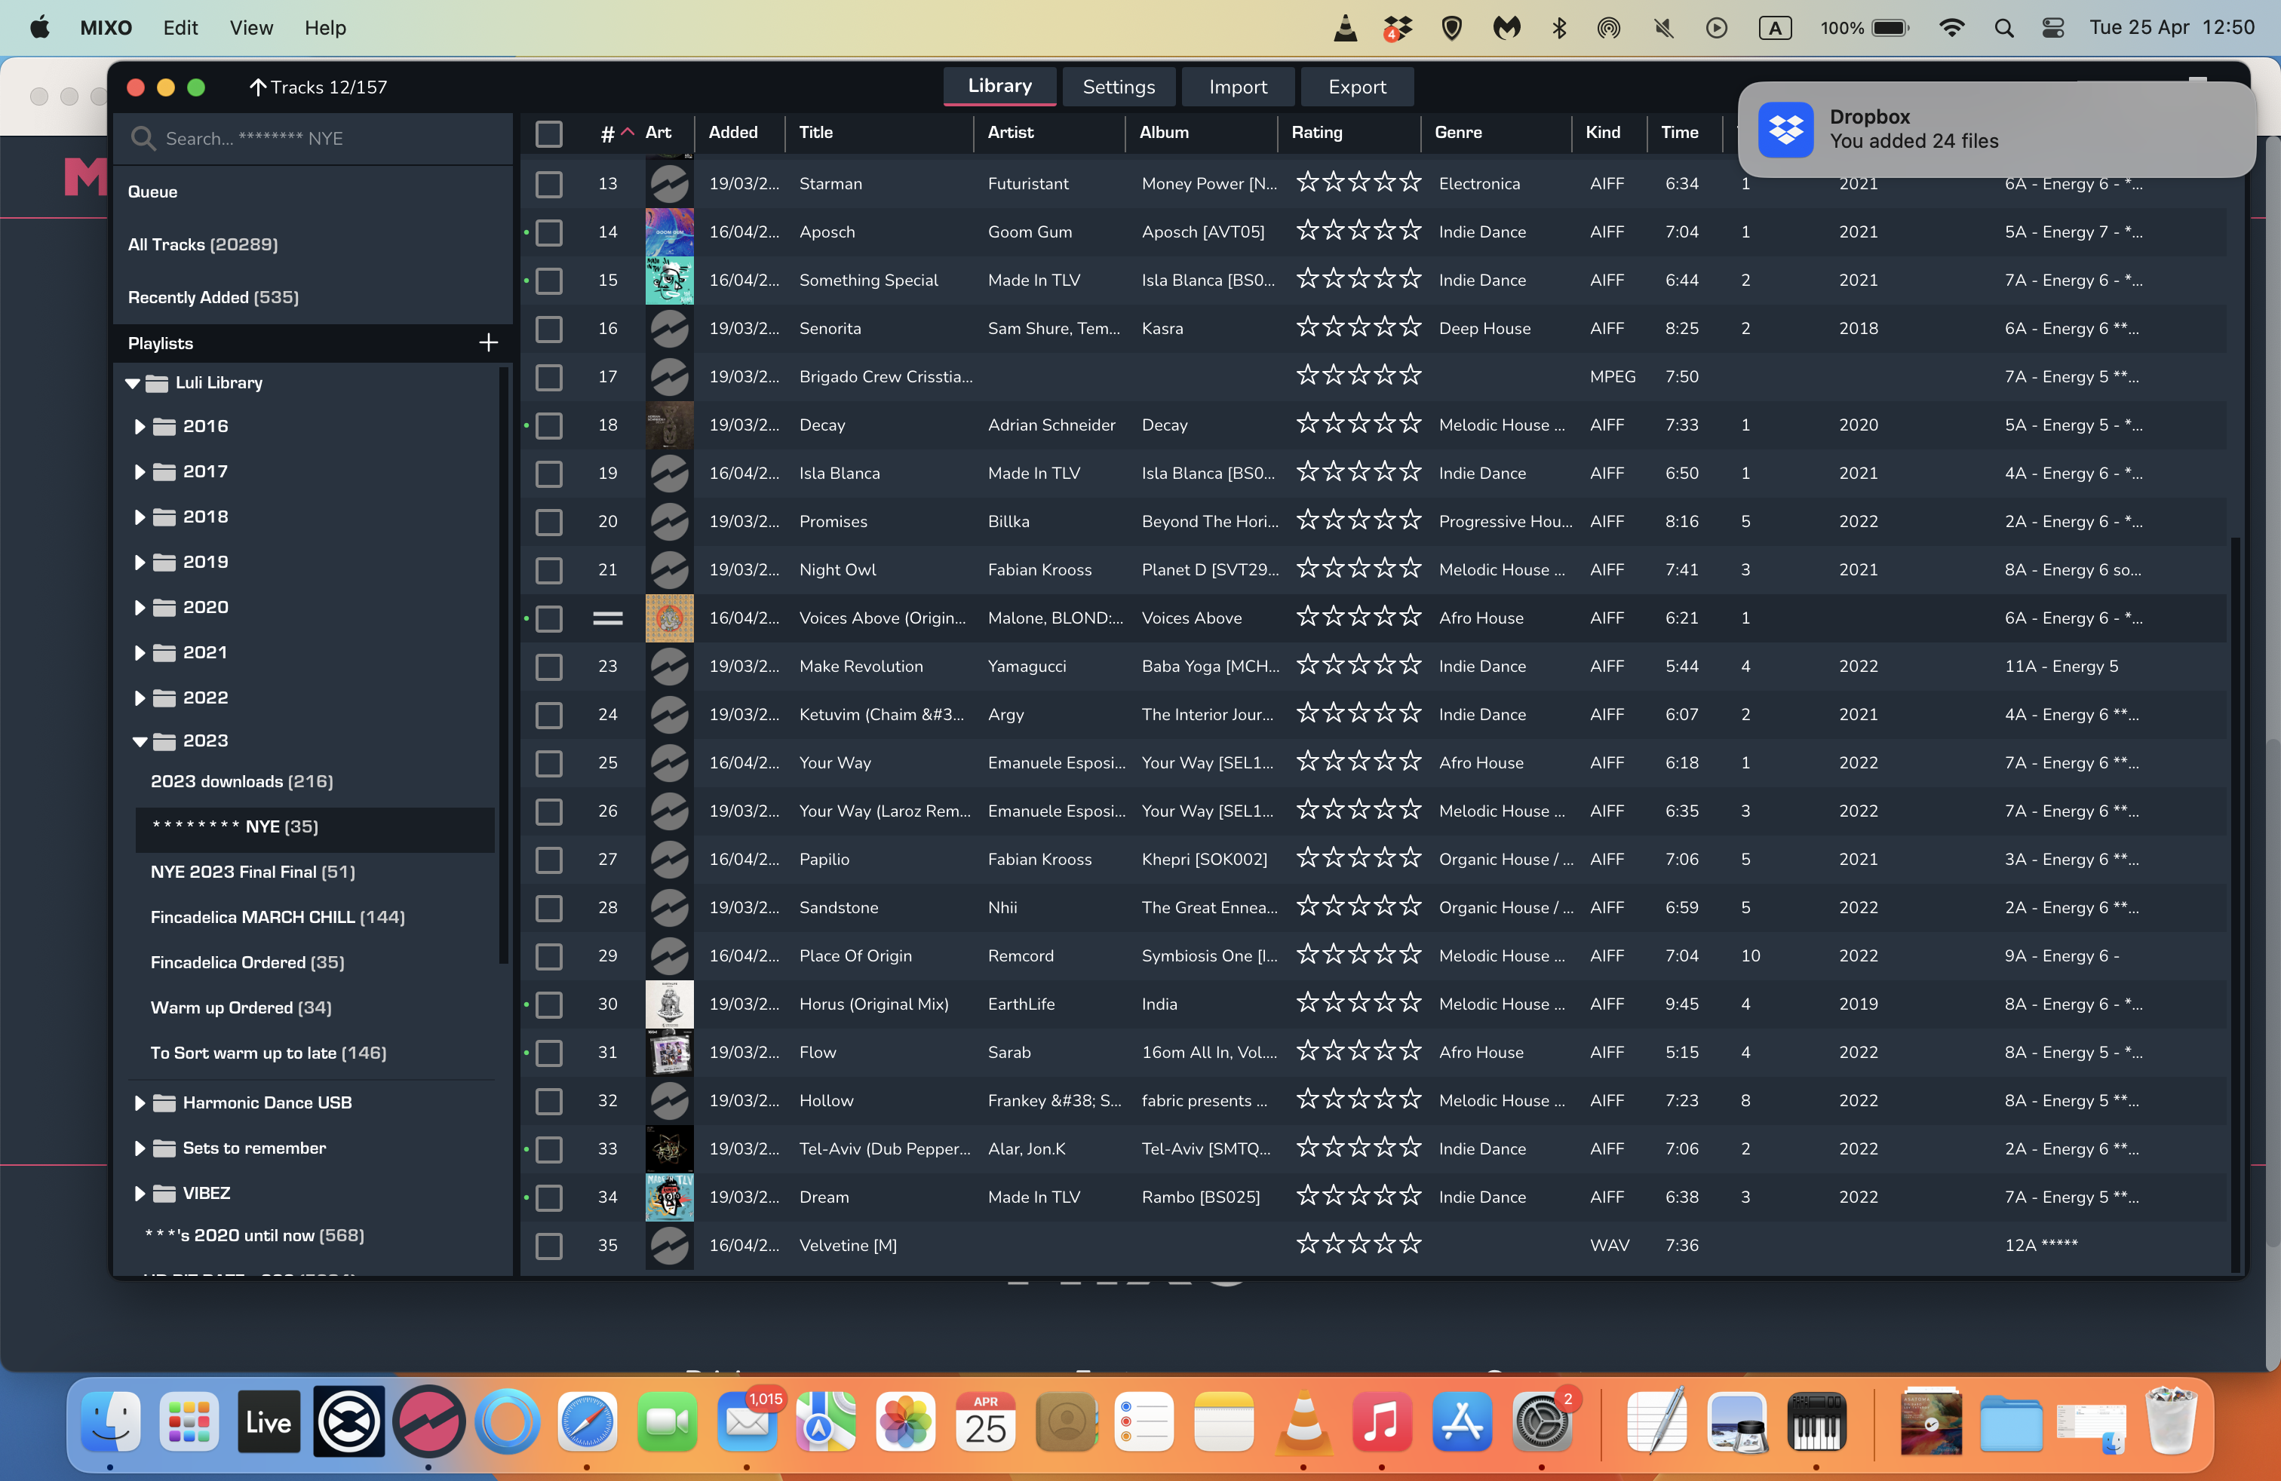Screen dimensions: 2281x1481
Task: Open the Dropbox icon in the menu bar
Action: pos(1398,28)
